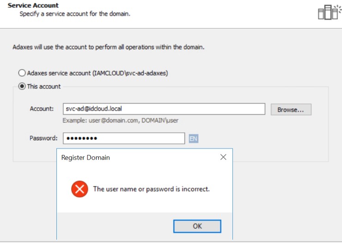Close the Register Domain dialog
This screenshot has width=342, height=243.
click(x=223, y=157)
